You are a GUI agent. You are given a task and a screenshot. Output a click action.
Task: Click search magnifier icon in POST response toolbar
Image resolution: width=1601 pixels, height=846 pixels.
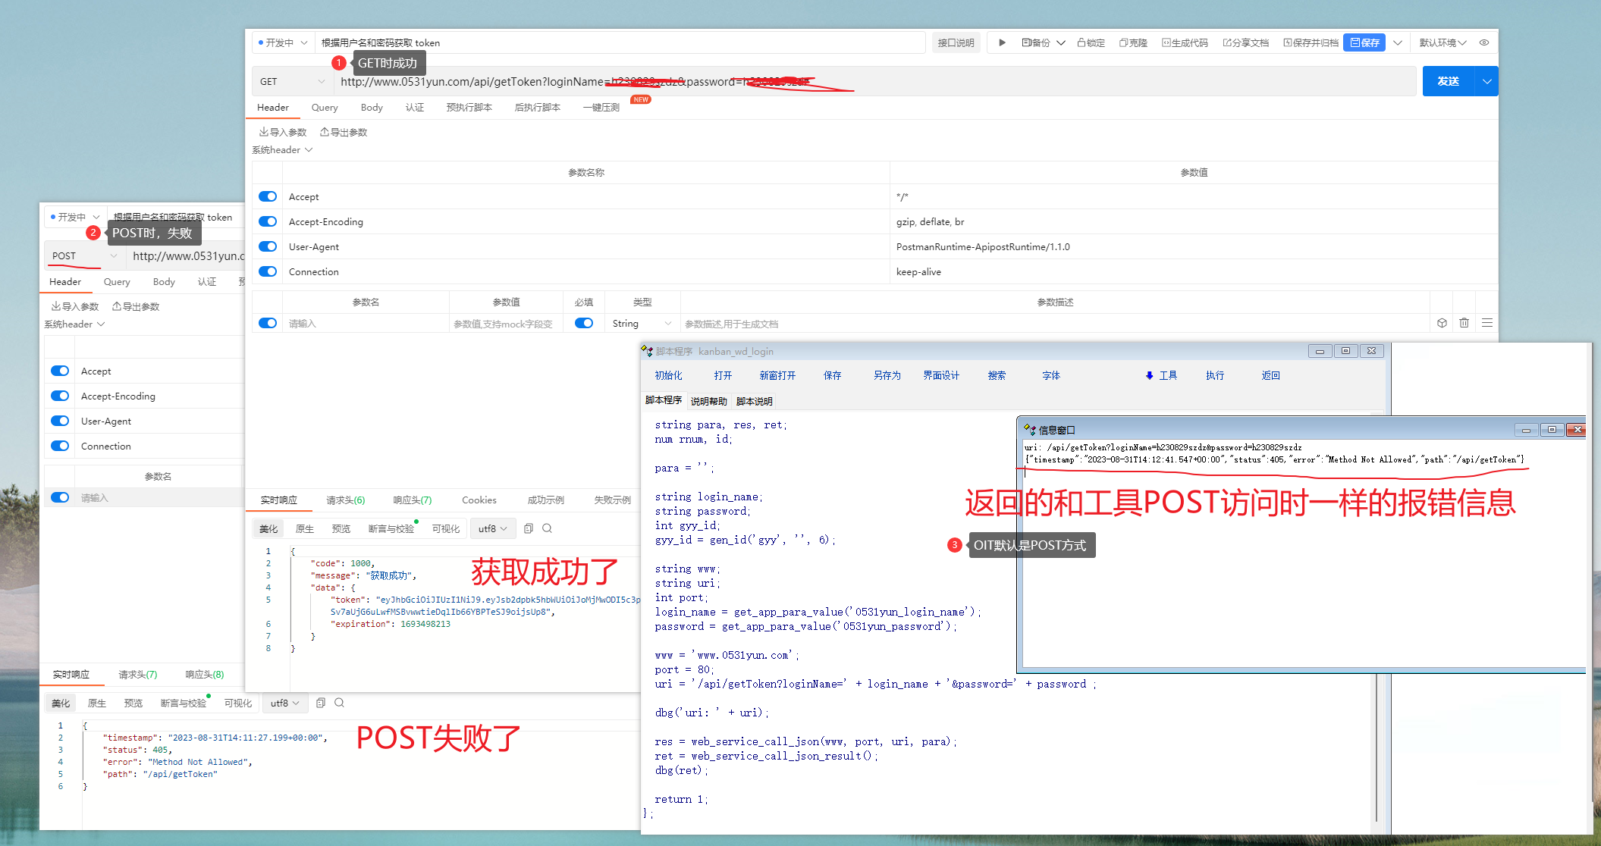(x=339, y=703)
